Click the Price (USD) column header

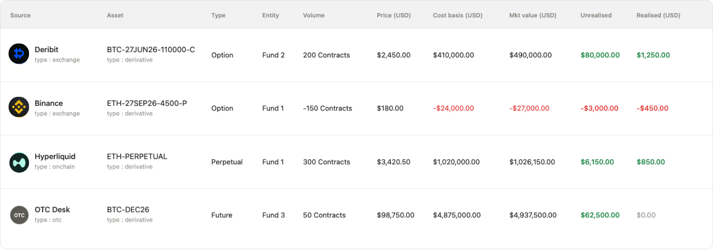(394, 15)
